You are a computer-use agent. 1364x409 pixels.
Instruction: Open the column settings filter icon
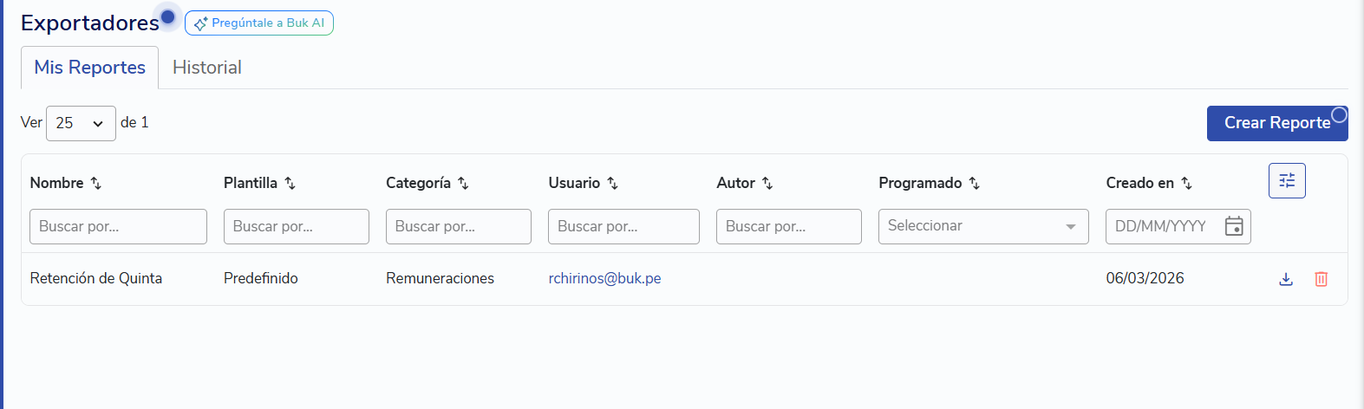coord(1287,180)
